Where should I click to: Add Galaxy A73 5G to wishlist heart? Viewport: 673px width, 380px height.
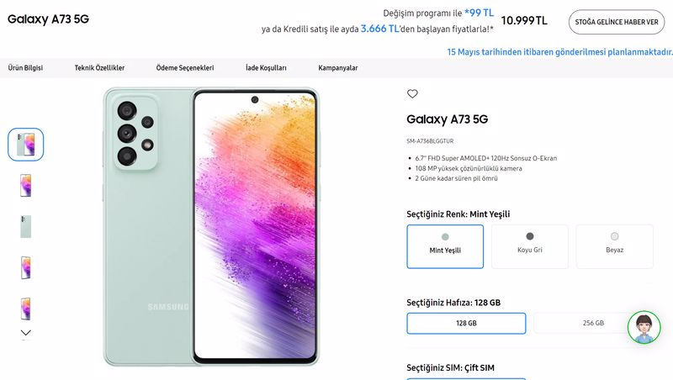(x=412, y=93)
